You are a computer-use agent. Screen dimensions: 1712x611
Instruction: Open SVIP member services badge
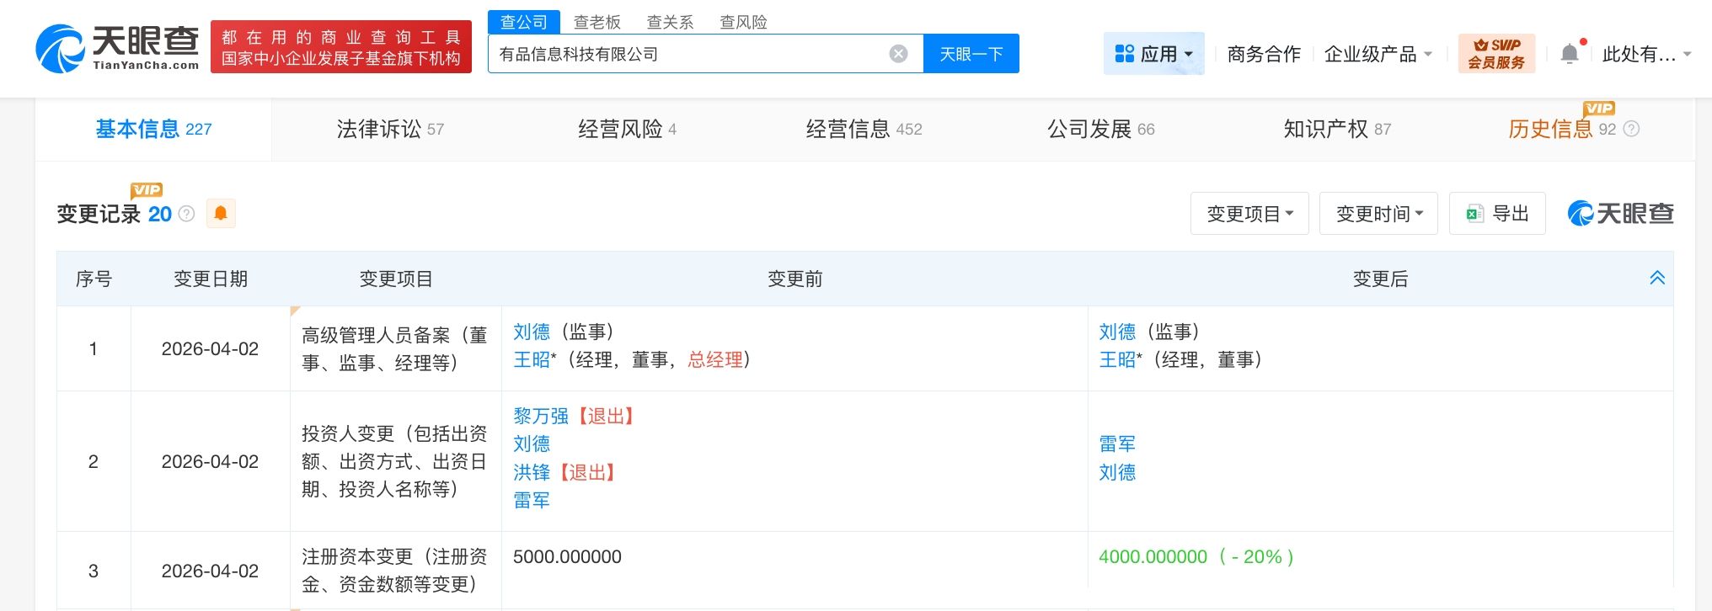tap(1496, 54)
